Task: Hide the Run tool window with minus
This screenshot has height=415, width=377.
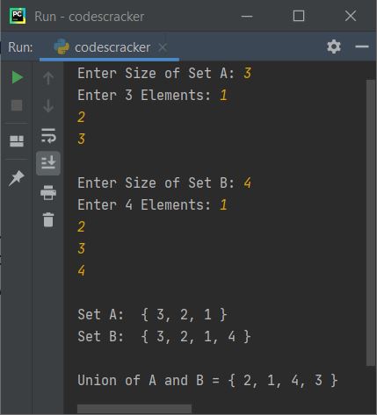Action: pos(362,47)
